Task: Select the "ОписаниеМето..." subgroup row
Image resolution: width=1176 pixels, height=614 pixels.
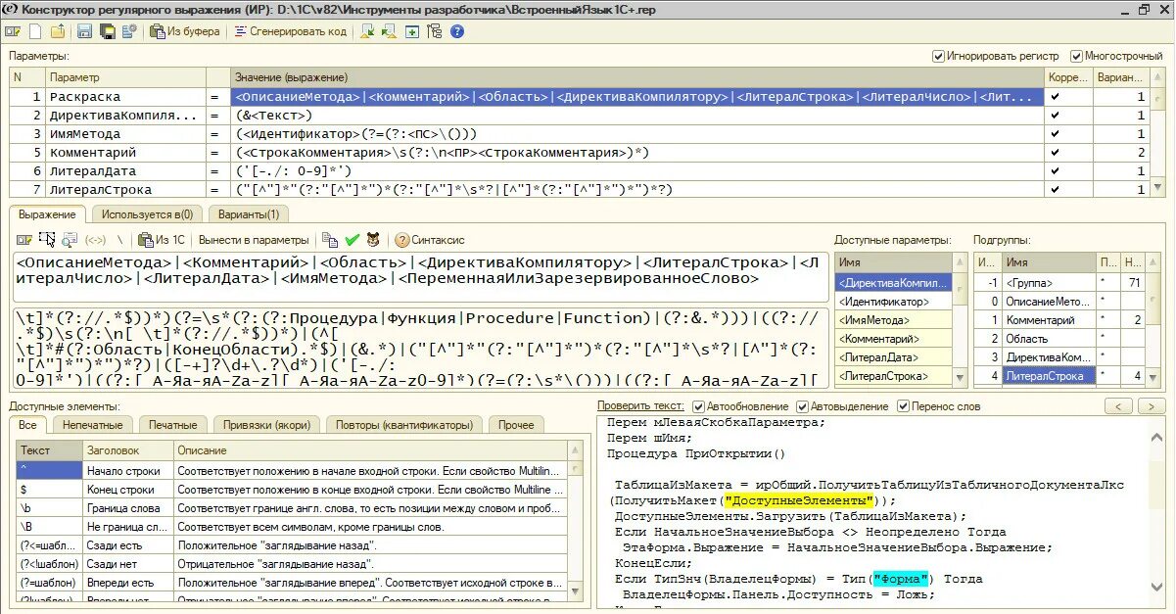Action: [1059, 302]
